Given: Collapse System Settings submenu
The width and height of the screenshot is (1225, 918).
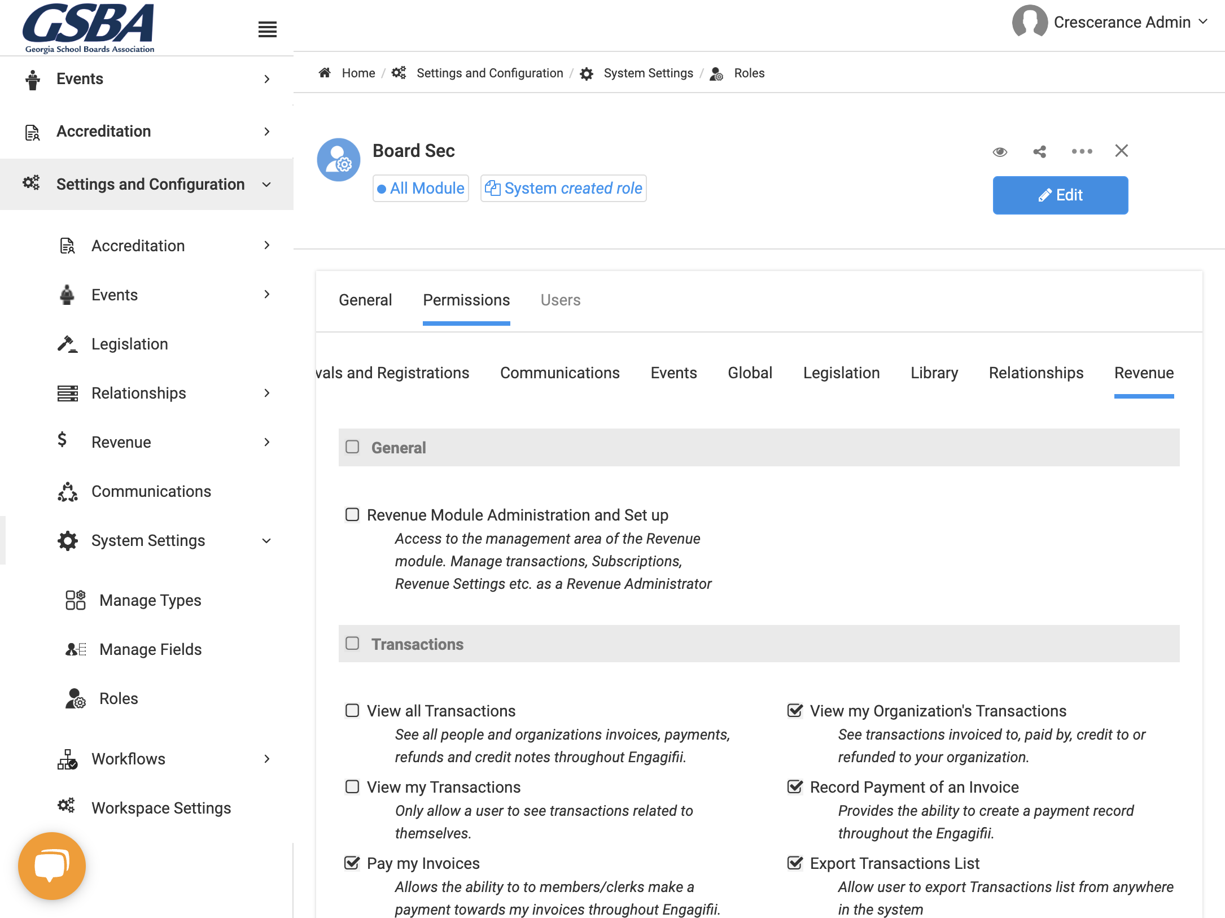Looking at the screenshot, I should pyautogui.click(x=267, y=541).
